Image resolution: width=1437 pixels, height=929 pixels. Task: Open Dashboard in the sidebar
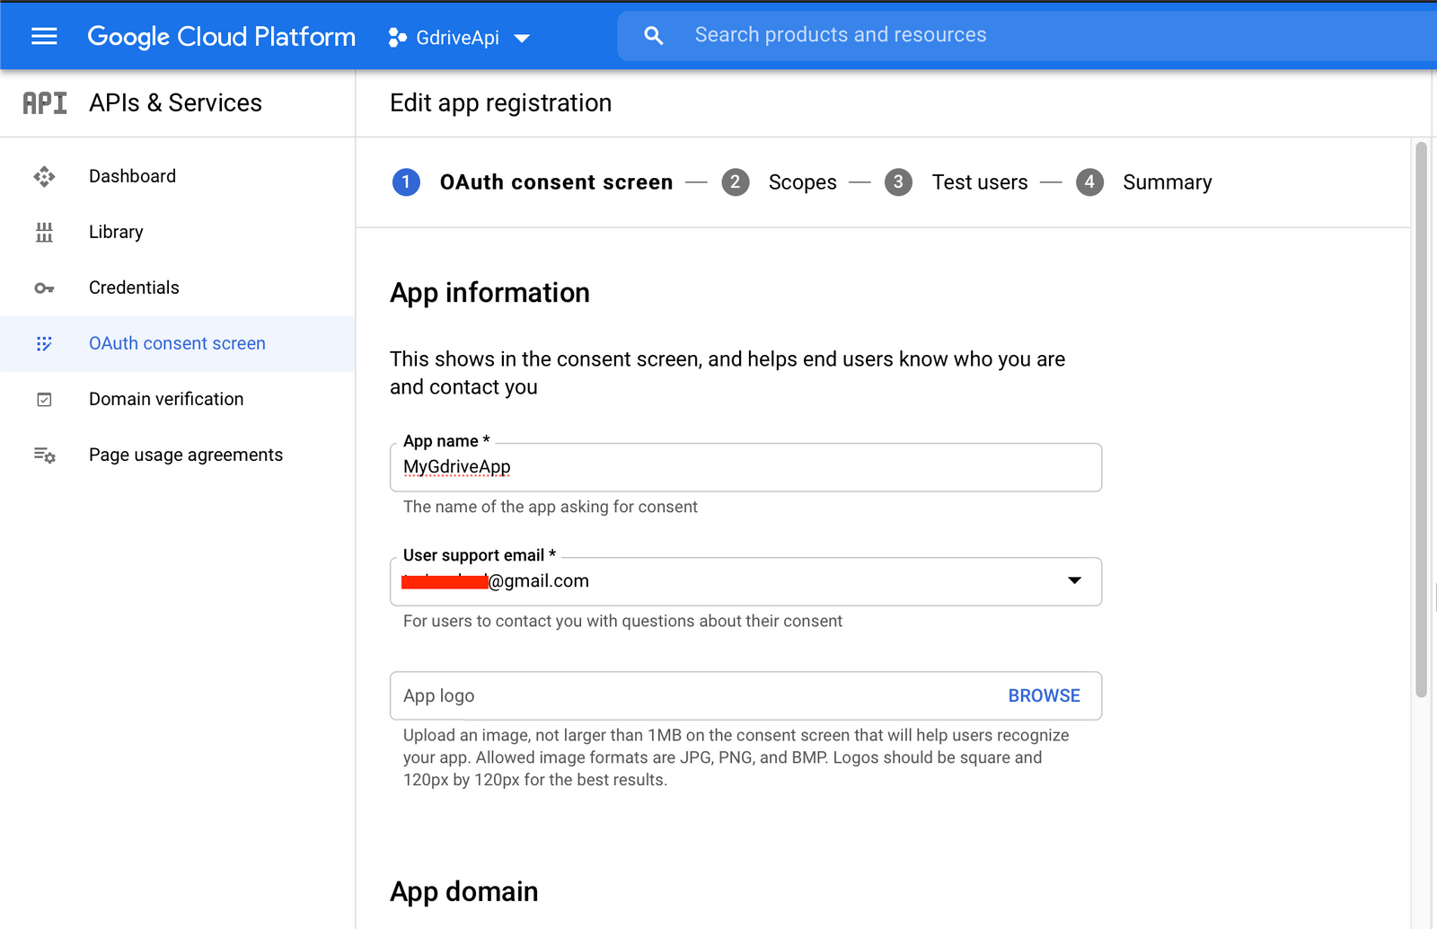click(x=178, y=177)
